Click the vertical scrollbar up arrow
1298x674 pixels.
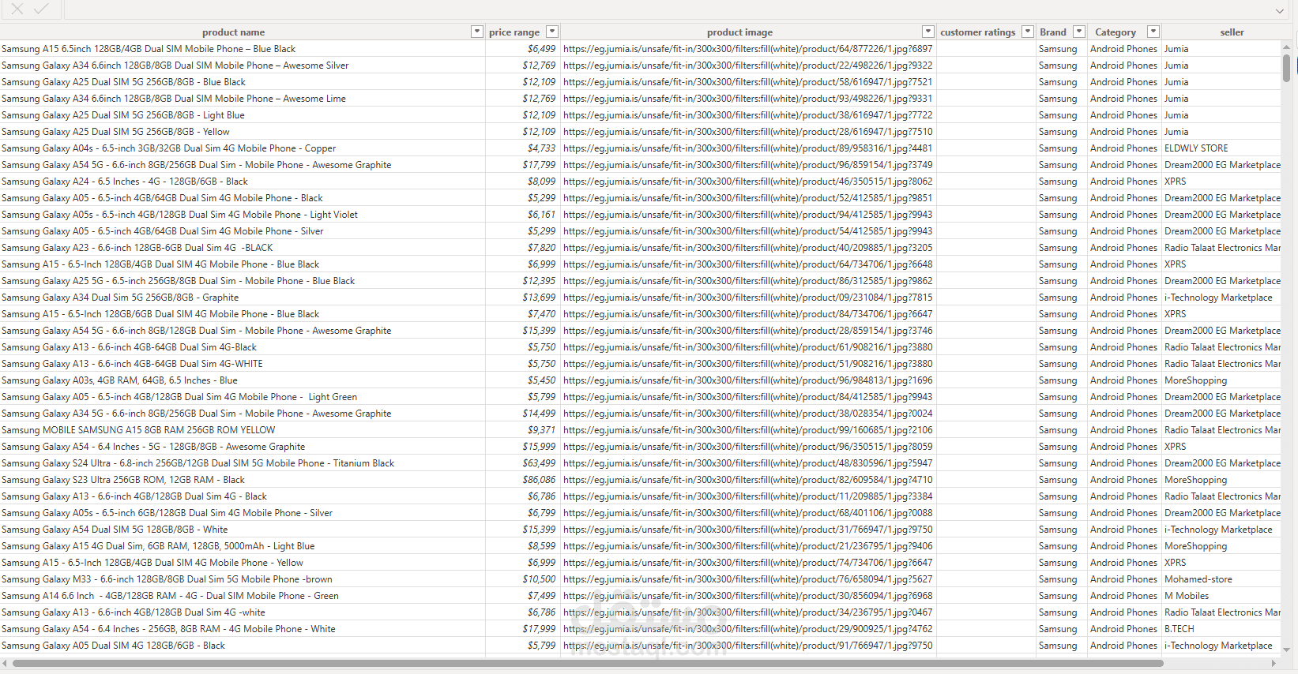[x=1286, y=47]
